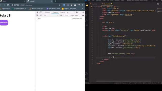Open the top context dropdown in console
This screenshot has height=91, width=162.
pyautogui.click(x=51, y=15)
